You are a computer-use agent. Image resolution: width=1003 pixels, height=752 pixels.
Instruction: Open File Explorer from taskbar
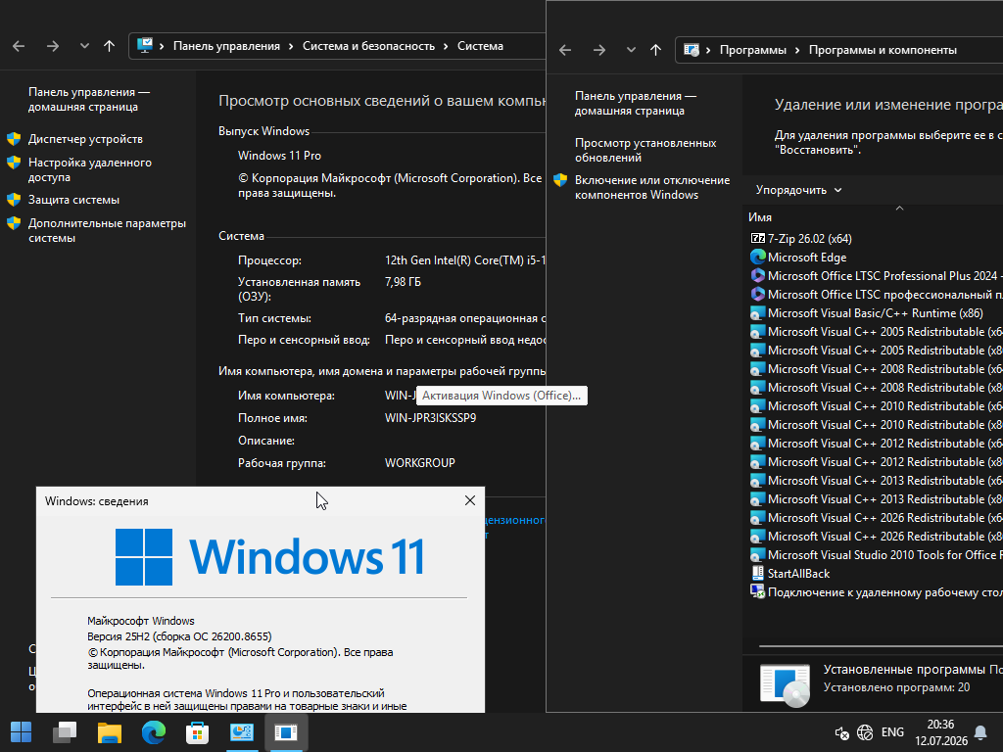tap(110, 732)
